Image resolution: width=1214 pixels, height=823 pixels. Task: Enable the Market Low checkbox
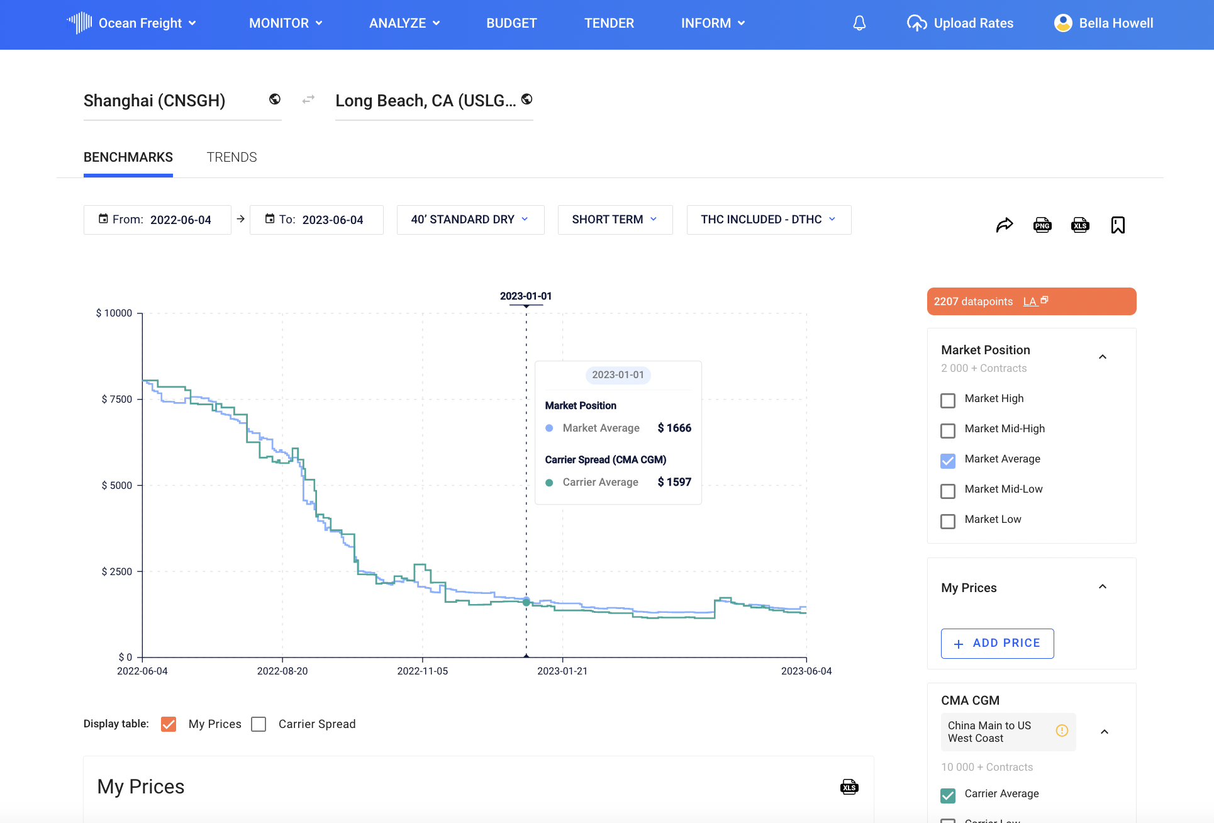[948, 521]
